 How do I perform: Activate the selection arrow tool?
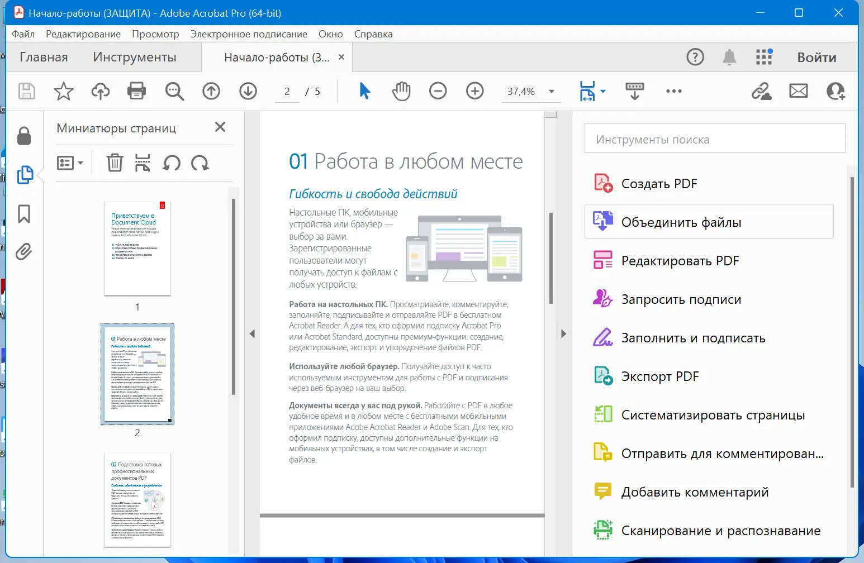coord(365,91)
